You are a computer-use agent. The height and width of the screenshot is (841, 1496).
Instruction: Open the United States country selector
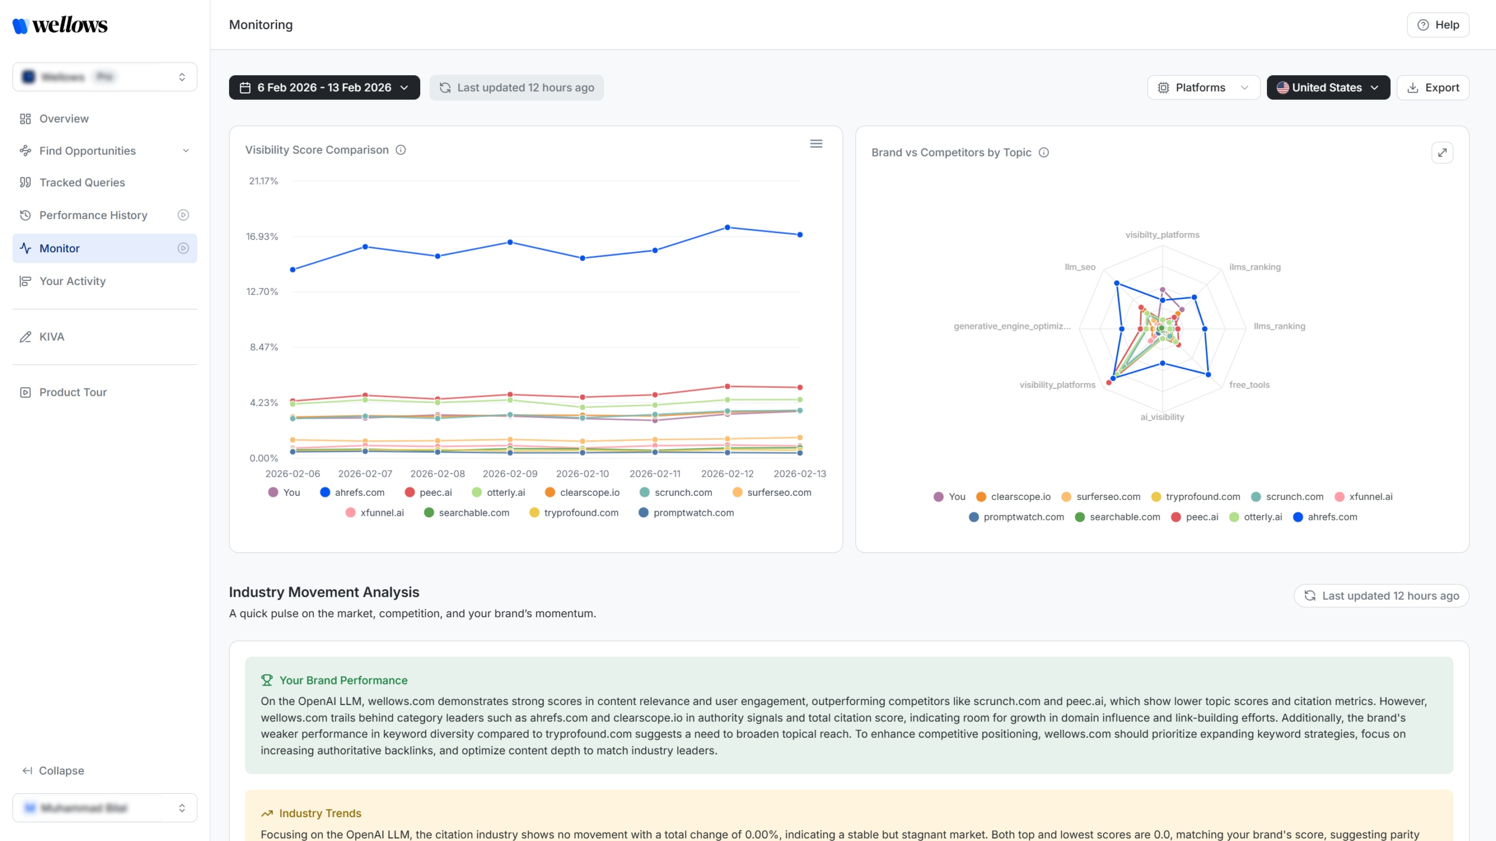tap(1328, 87)
